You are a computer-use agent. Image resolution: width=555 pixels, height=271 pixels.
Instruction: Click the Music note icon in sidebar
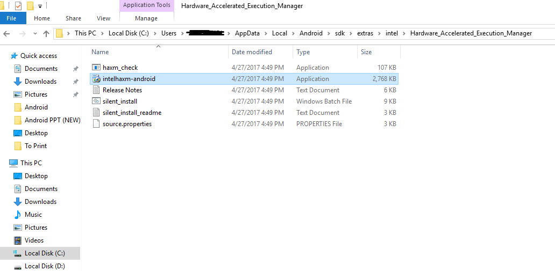coord(18,215)
